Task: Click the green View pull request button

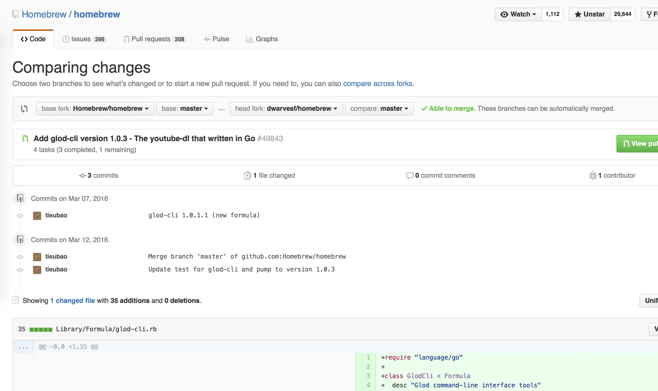Action: point(637,144)
